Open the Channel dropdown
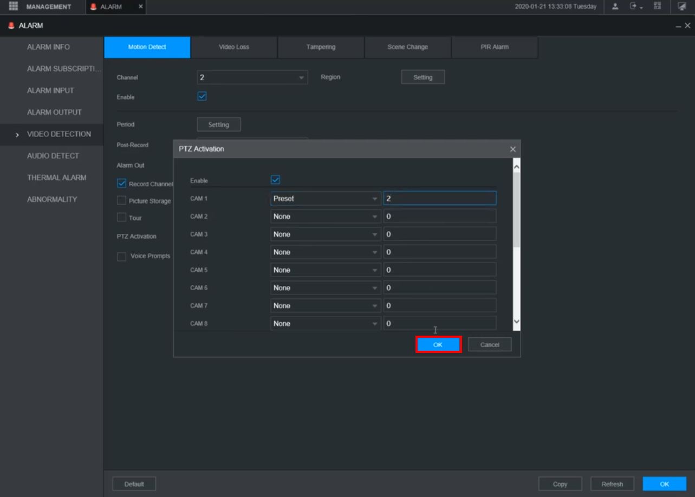This screenshot has width=695, height=497. click(x=252, y=77)
